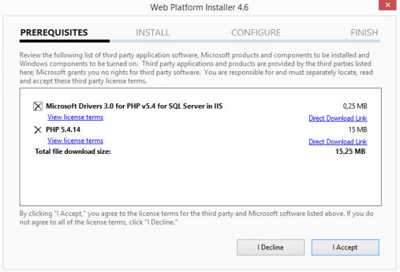This screenshot has width=400, height=272.
Task: Close the Web Platform Installer window
Action: coord(388,5)
